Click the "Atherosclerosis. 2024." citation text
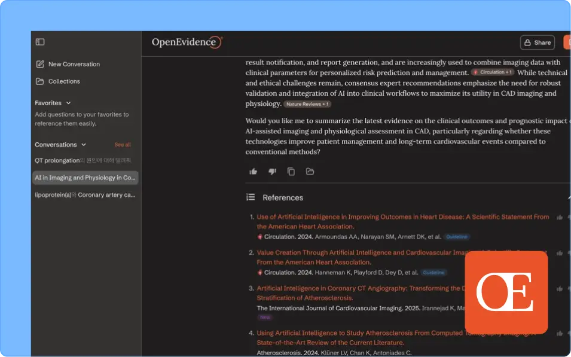The image size is (571, 357). (x=288, y=353)
